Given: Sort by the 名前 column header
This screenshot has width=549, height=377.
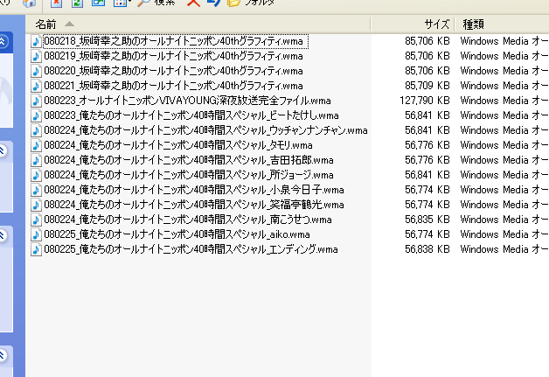Looking at the screenshot, I should coord(198,24).
